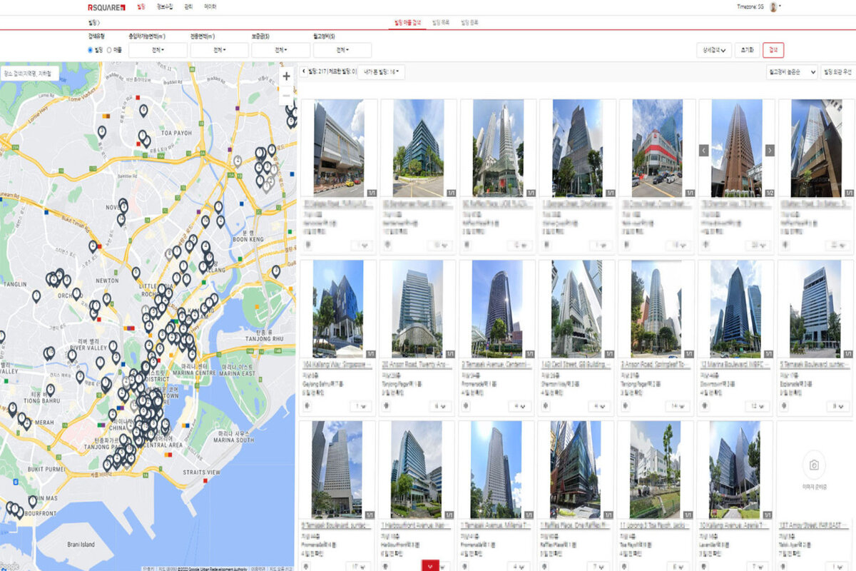The height and width of the screenshot is (571, 856).
Task: Open the 정보수집 top menu
Action: point(164,6)
